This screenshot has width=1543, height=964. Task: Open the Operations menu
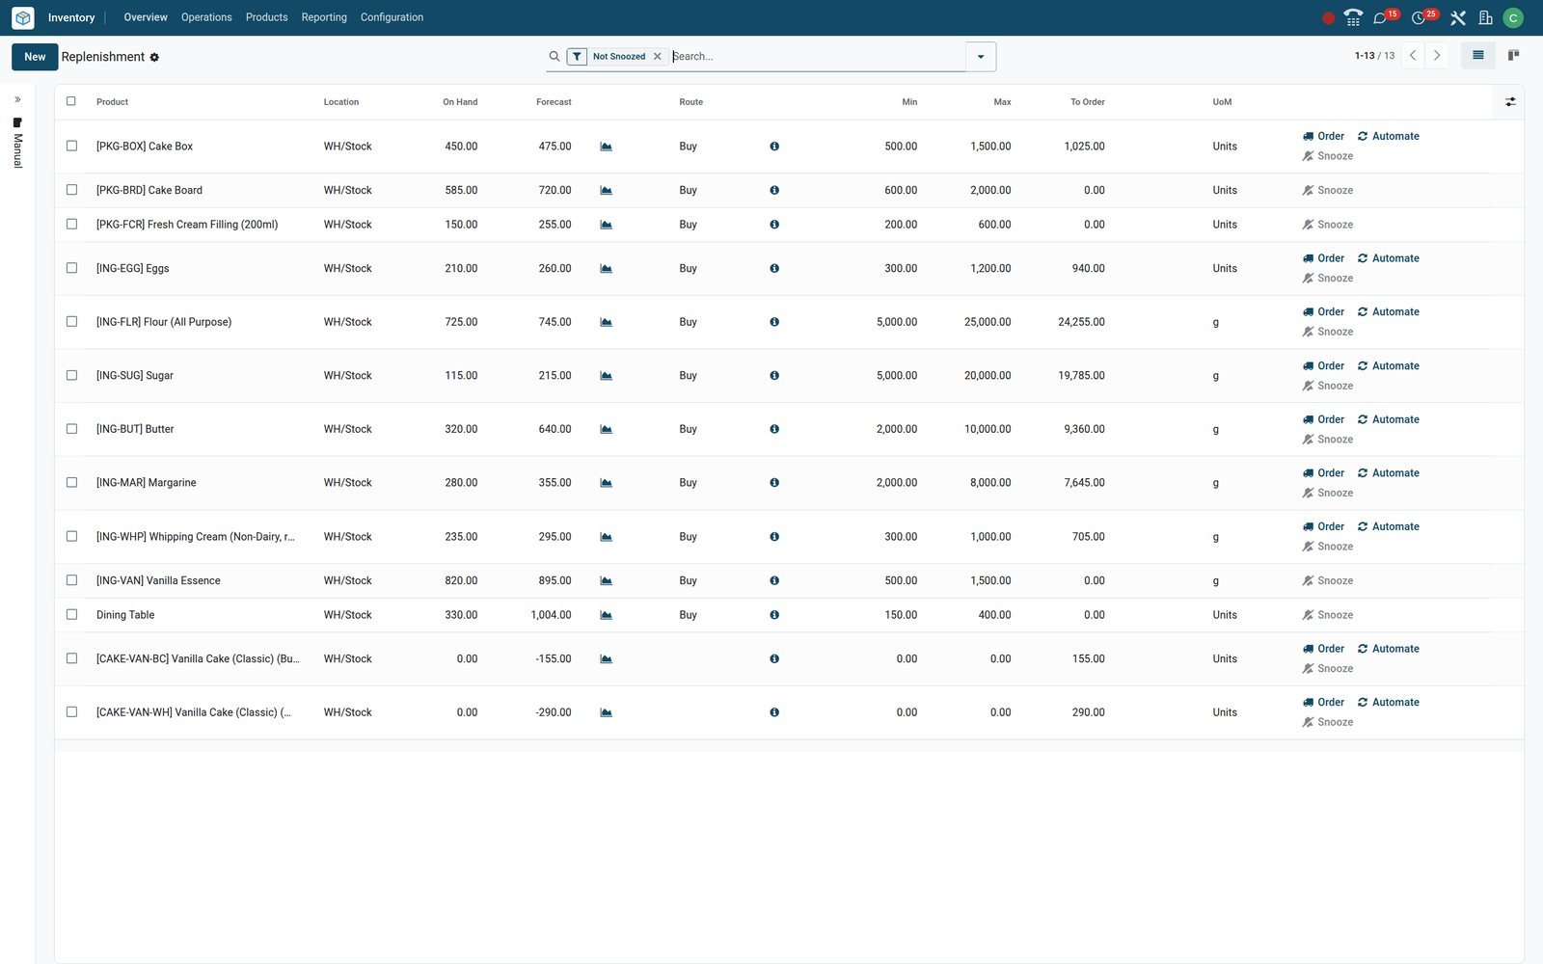(206, 17)
